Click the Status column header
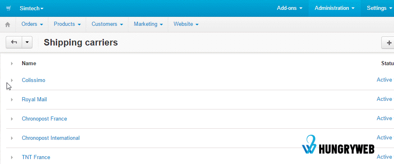The width and height of the screenshot is (394, 164). [387, 63]
